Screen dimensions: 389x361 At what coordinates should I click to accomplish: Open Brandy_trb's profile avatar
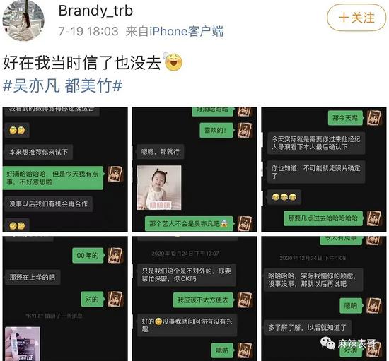(23, 20)
